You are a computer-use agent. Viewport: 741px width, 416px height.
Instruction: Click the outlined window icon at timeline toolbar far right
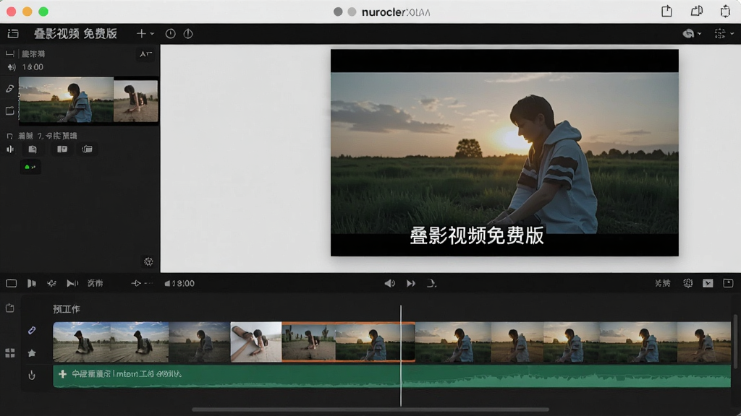click(x=728, y=283)
